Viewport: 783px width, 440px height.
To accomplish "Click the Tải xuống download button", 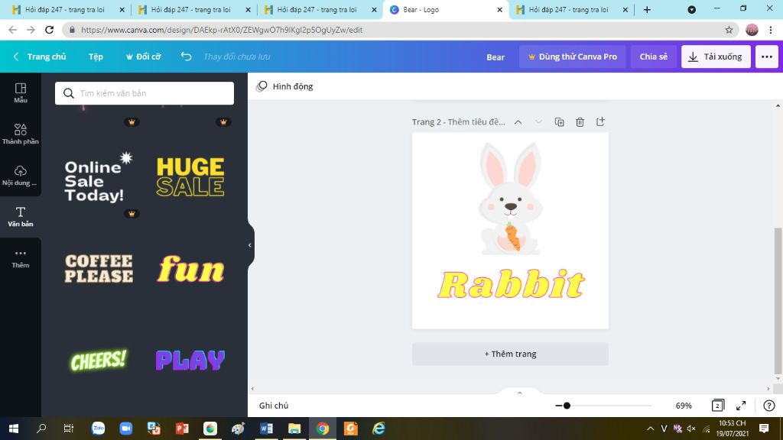I will (x=716, y=57).
